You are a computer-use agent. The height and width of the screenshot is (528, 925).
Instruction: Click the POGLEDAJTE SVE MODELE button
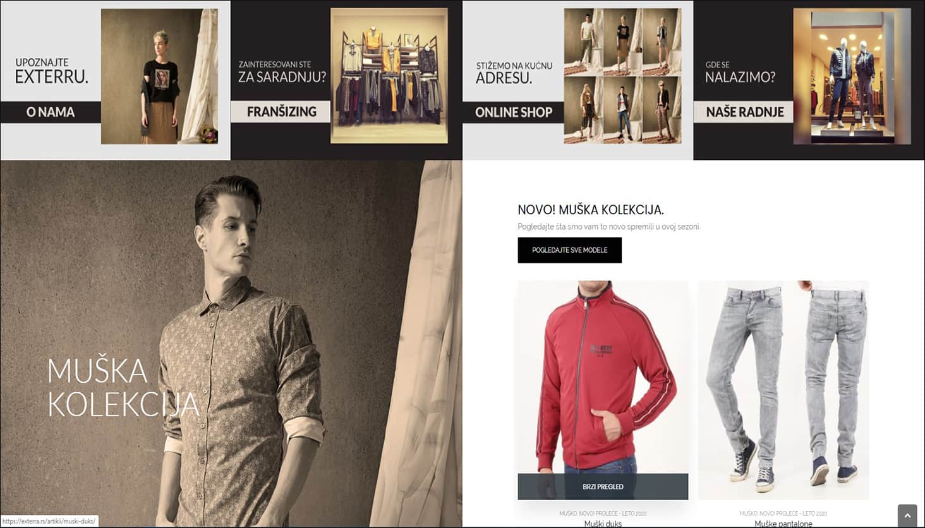(569, 250)
